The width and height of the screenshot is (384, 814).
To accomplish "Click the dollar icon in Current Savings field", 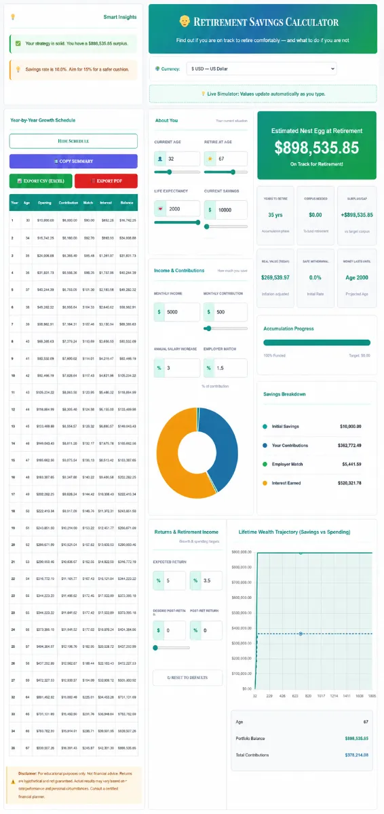I will click(210, 210).
